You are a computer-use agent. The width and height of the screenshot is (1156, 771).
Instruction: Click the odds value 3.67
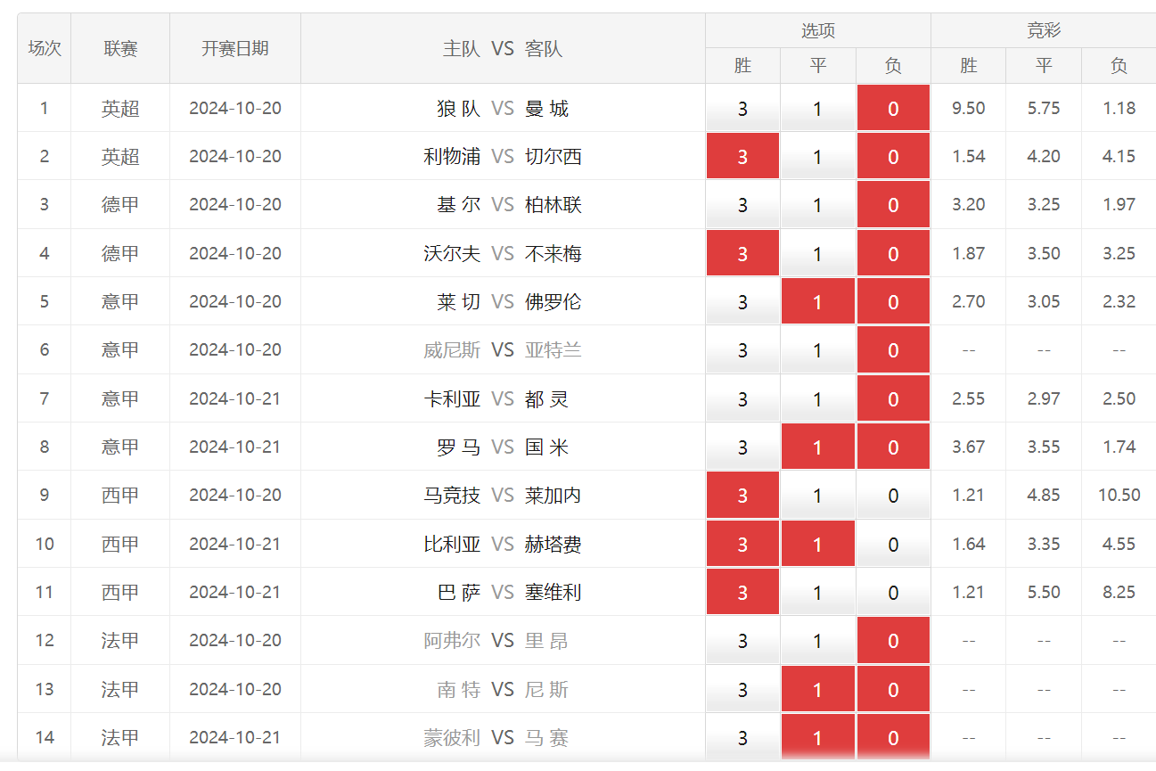point(969,447)
